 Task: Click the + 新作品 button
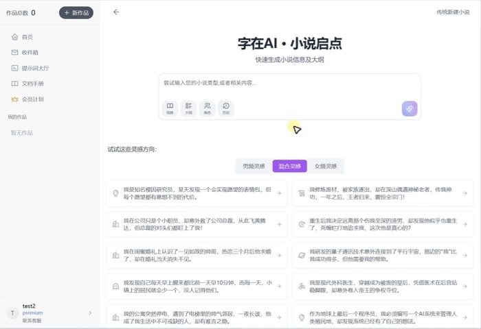click(76, 13)
